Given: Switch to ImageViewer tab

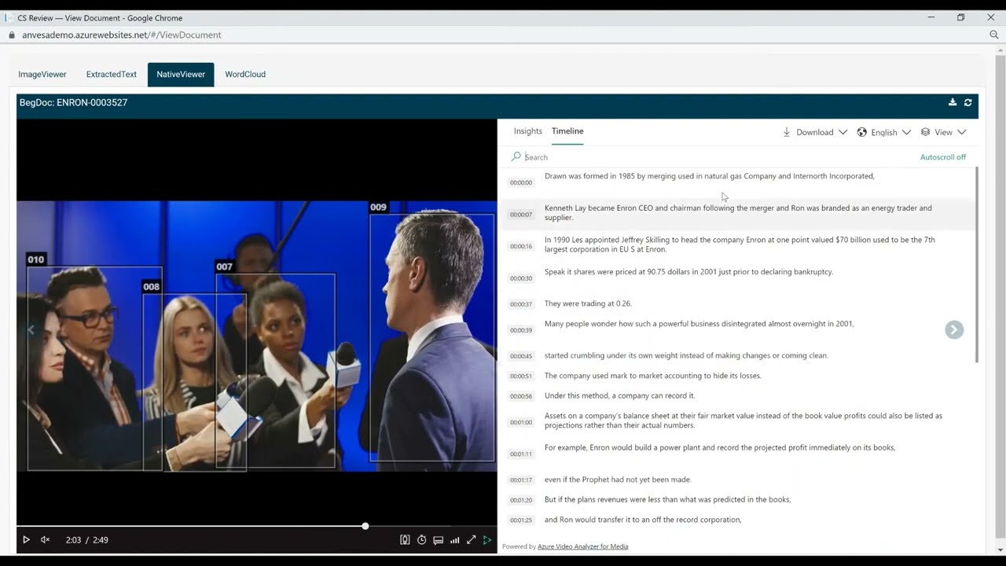Looking at the screenshot, I should [x=42, y=74].
